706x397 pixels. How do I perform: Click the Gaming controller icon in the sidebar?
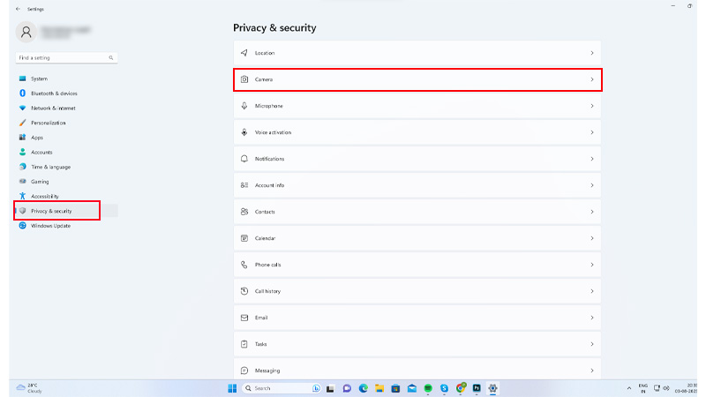click(x=23, y=182)
